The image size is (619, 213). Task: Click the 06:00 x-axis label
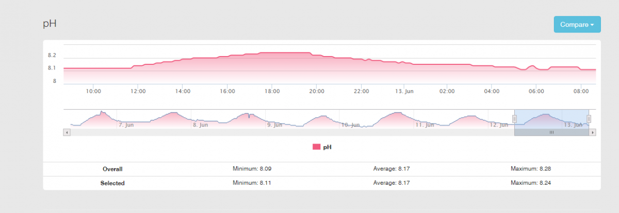[536, 92]
